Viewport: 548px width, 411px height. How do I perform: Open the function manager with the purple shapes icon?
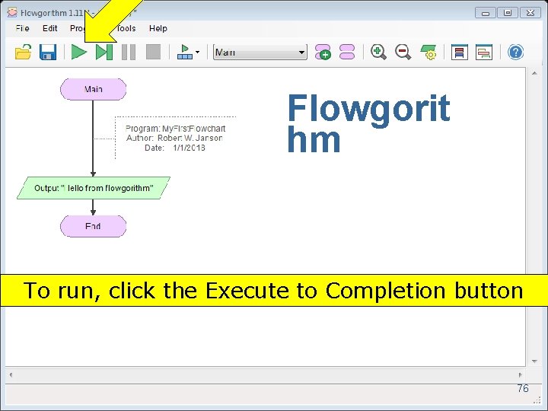347,53
